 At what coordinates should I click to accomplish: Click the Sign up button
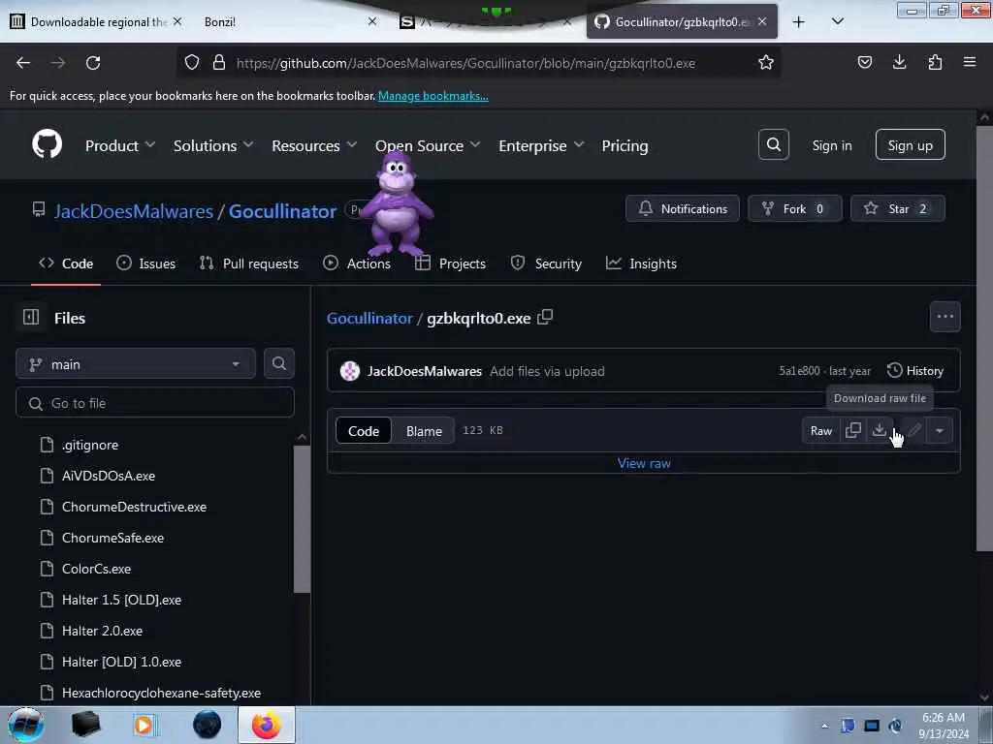[x=910, y=145]
